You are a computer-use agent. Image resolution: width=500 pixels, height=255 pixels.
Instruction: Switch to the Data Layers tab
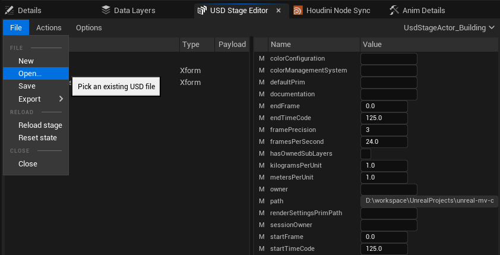coord(135,11)
